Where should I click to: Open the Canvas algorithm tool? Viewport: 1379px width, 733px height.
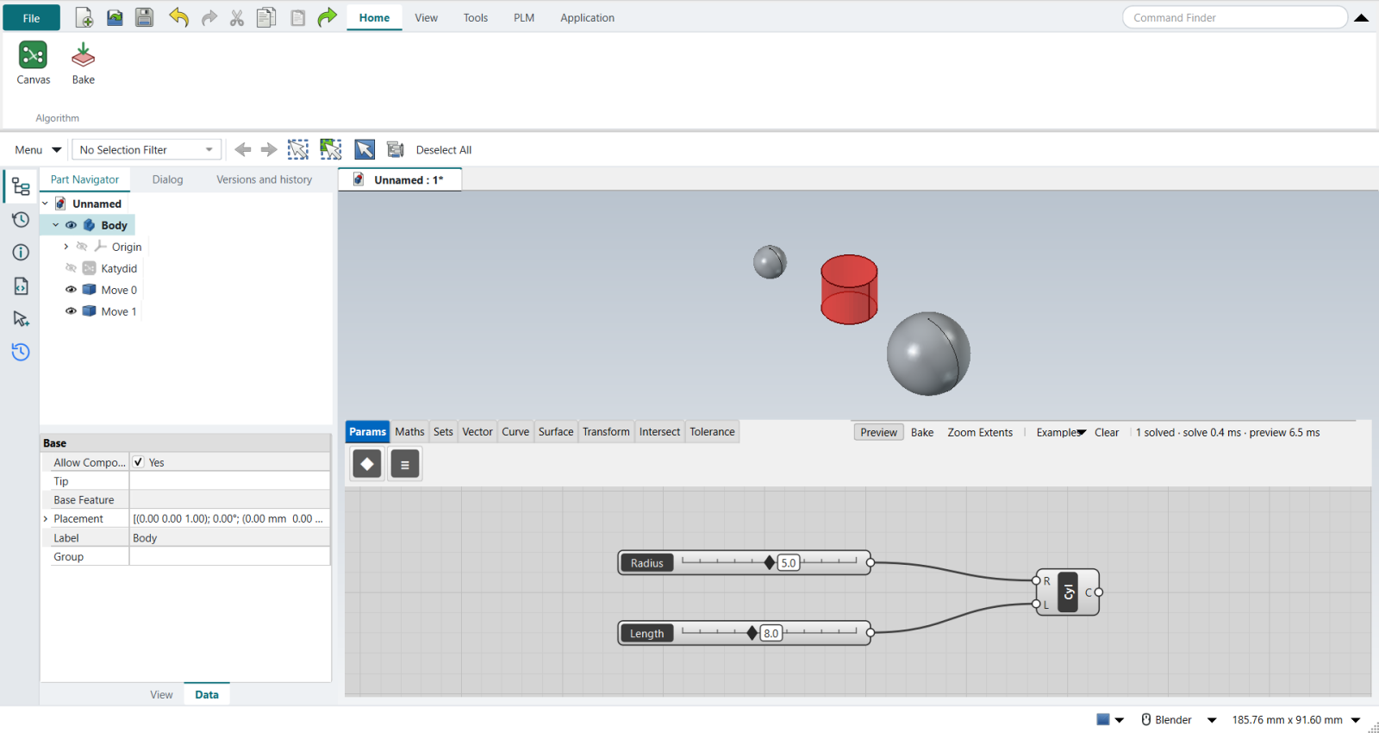[x=33, y=63]
